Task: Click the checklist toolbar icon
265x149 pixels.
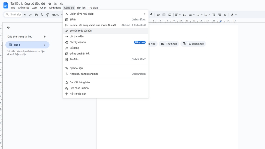Action: tap(190, 15)
